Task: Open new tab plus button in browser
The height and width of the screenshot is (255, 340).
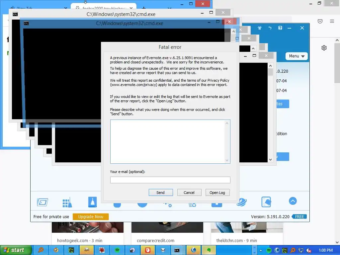Action: [143, 8]
